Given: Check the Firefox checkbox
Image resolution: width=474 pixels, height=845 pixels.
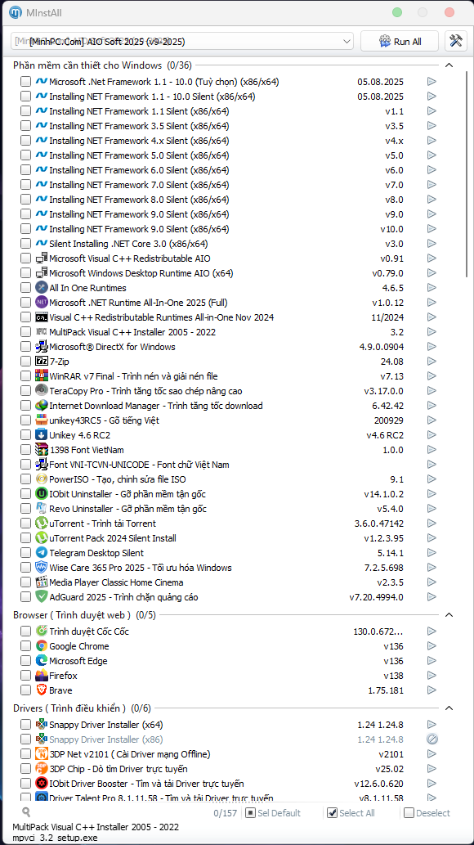Looking at the screenshot, I should click(26, 675).
